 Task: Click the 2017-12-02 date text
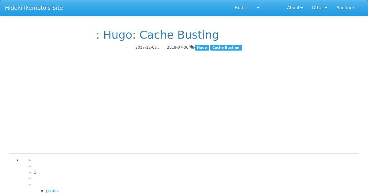(146, 47)
